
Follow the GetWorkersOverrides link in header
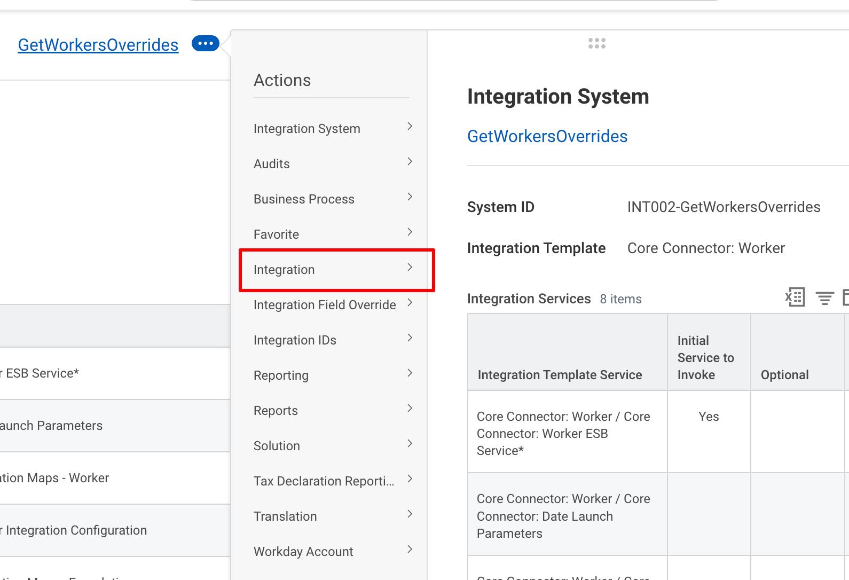[x=98, y=45]
